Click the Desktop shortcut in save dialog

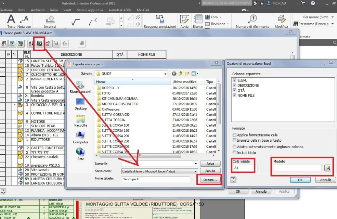tap(81, 104)
